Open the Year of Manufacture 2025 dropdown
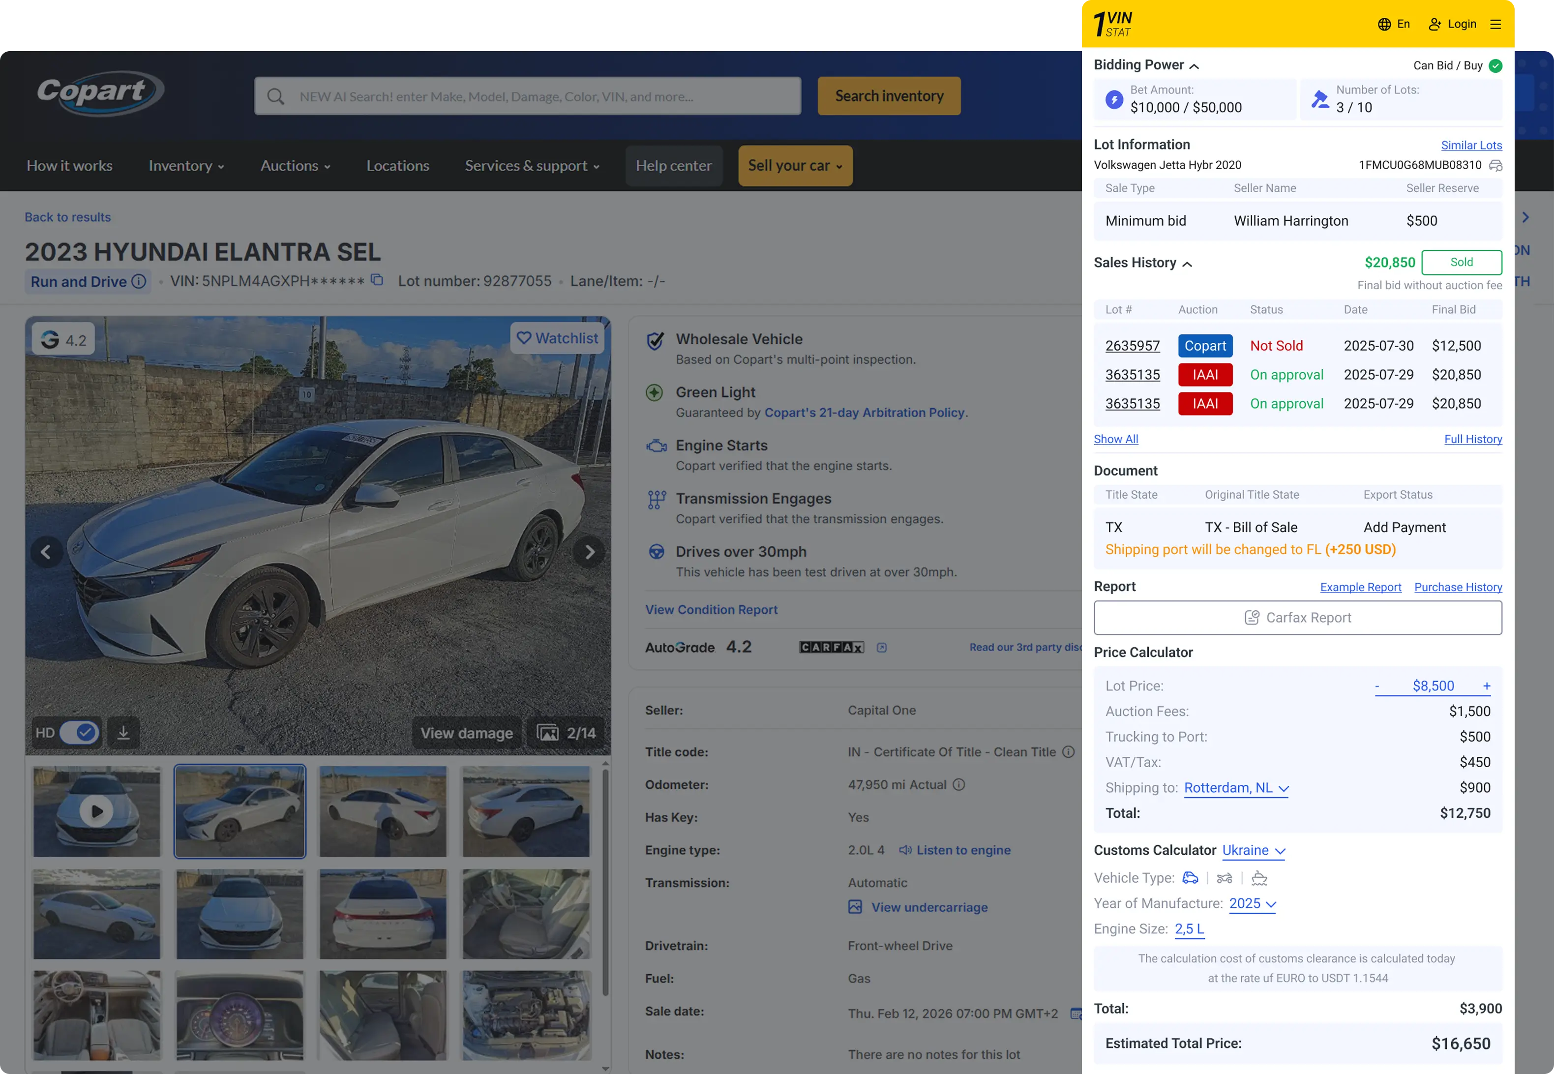 1252,904
